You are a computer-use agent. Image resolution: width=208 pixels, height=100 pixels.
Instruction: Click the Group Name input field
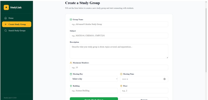(119, 24)
